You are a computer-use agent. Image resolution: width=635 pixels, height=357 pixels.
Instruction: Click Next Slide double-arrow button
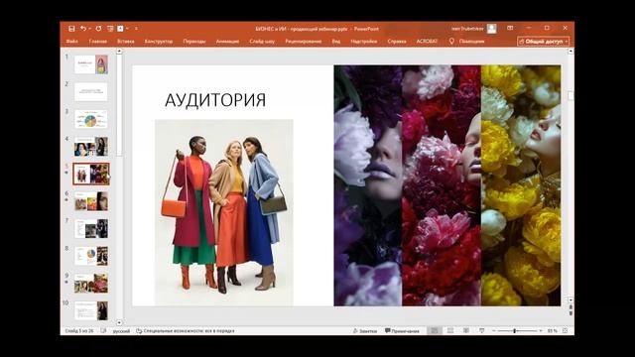[571, 313]
